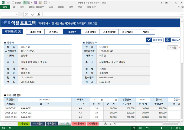Click the 등록하기 button
The width and height of the screenshot is (184, 130).
click(x=155, y=40)
